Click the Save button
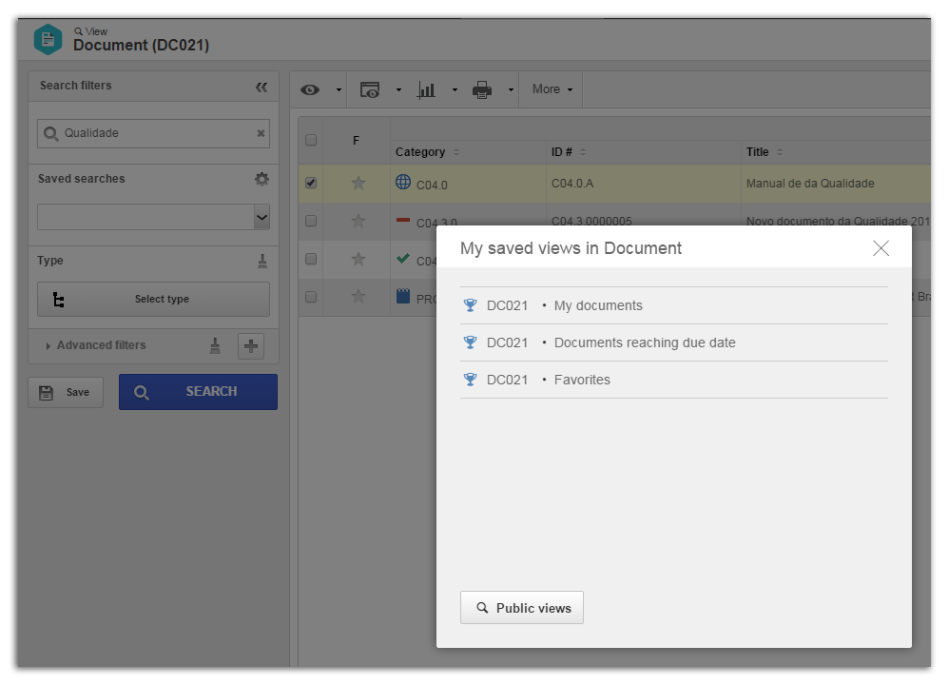 click(66, 393)
